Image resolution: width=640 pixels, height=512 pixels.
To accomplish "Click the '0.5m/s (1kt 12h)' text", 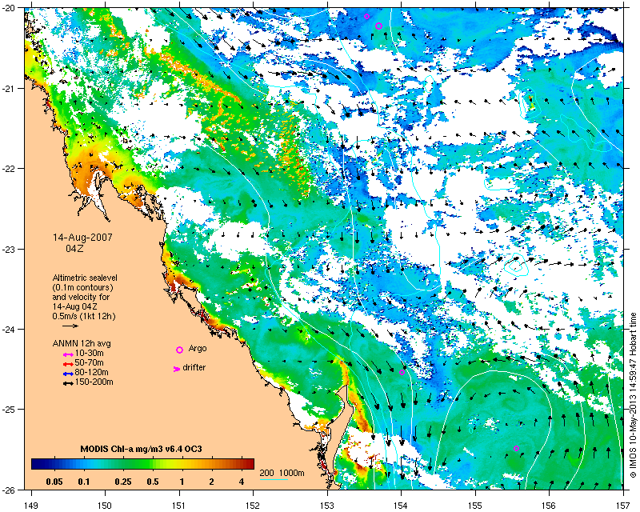I will click(84, 316).
